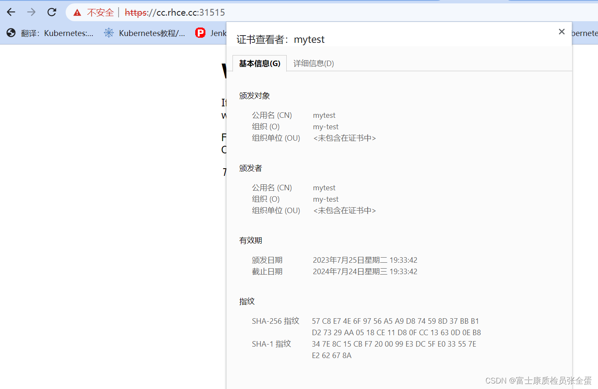Click SHA-1 fingerprint line E2 62 67 8A
This screenshot has height=389, width=598.
click(332, 356)
